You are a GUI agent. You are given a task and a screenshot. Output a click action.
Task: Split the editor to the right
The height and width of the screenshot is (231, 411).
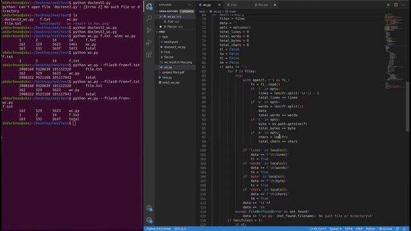click(x=396, y=4)
